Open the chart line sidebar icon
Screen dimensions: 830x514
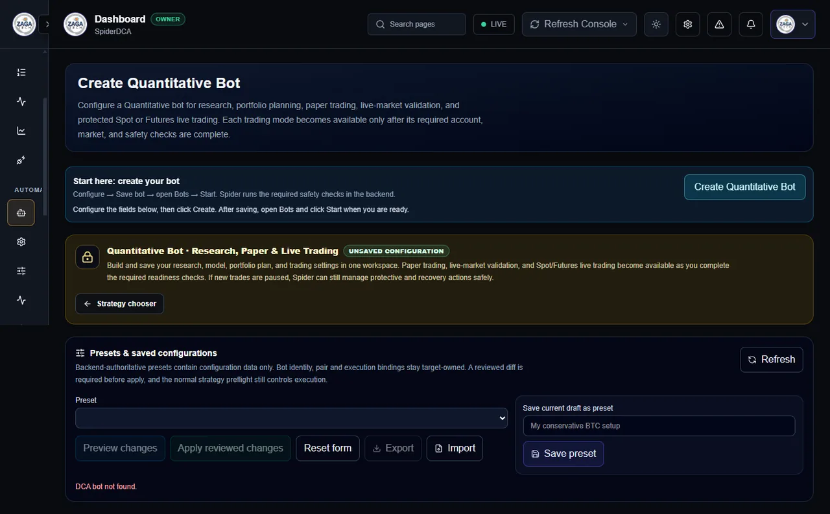tap(21, 131)
